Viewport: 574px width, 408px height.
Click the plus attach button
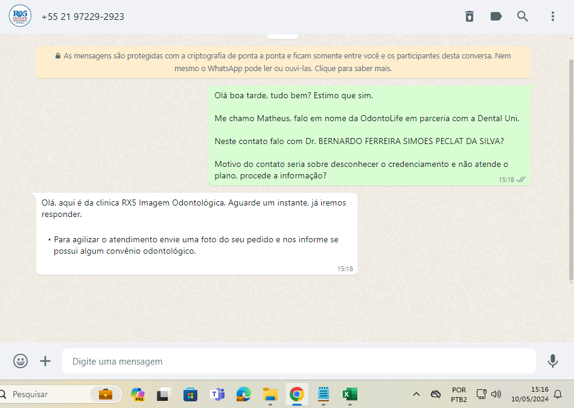45,361
